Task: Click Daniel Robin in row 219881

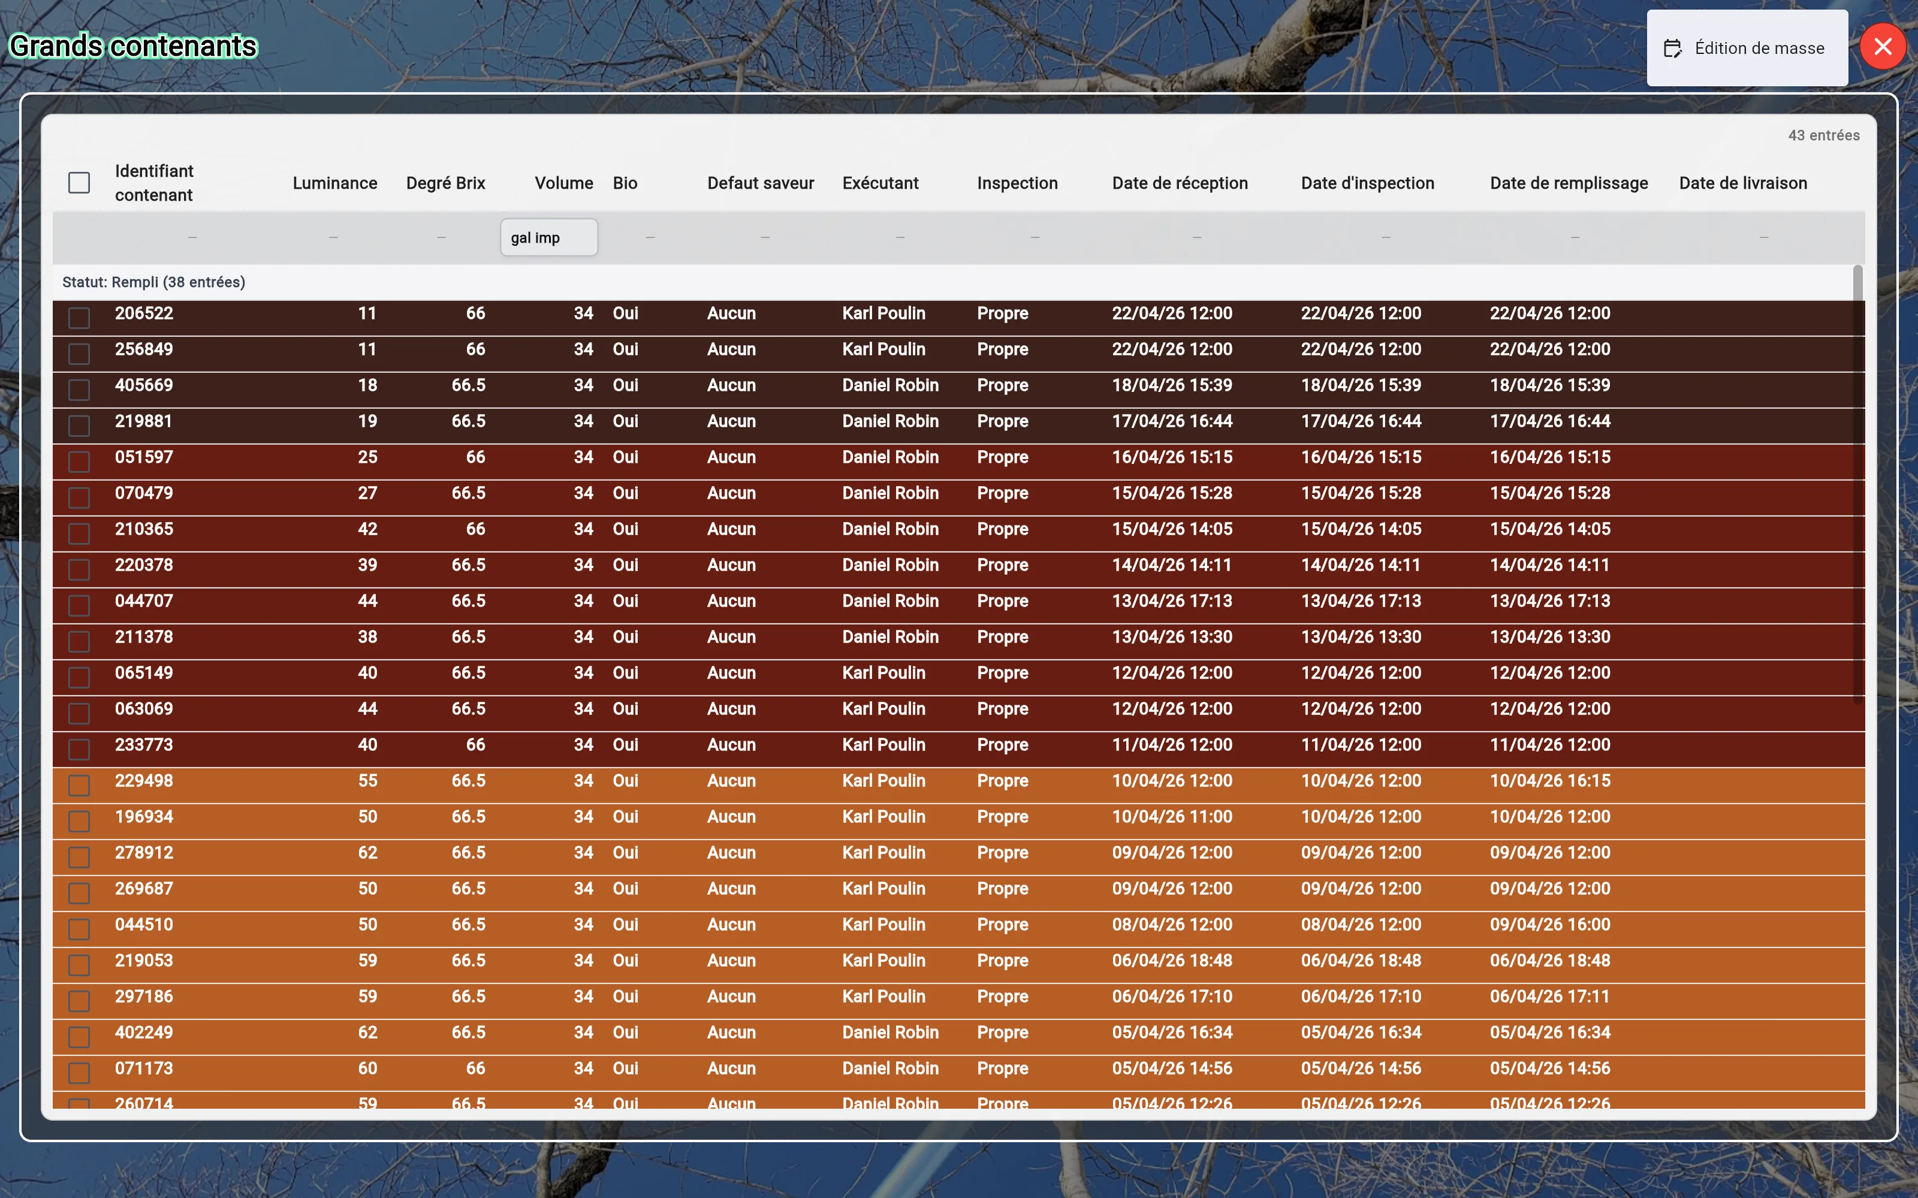Action: coord(889,421)
